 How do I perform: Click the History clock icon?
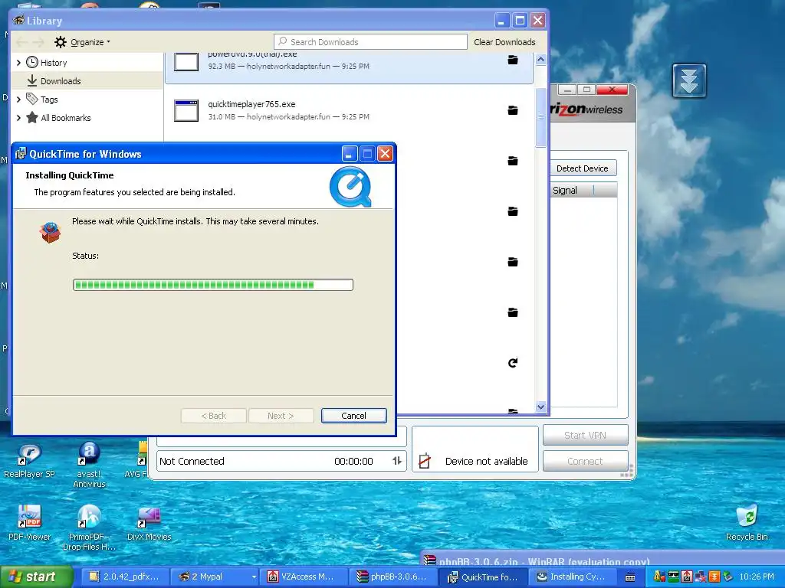coord(32,63)
